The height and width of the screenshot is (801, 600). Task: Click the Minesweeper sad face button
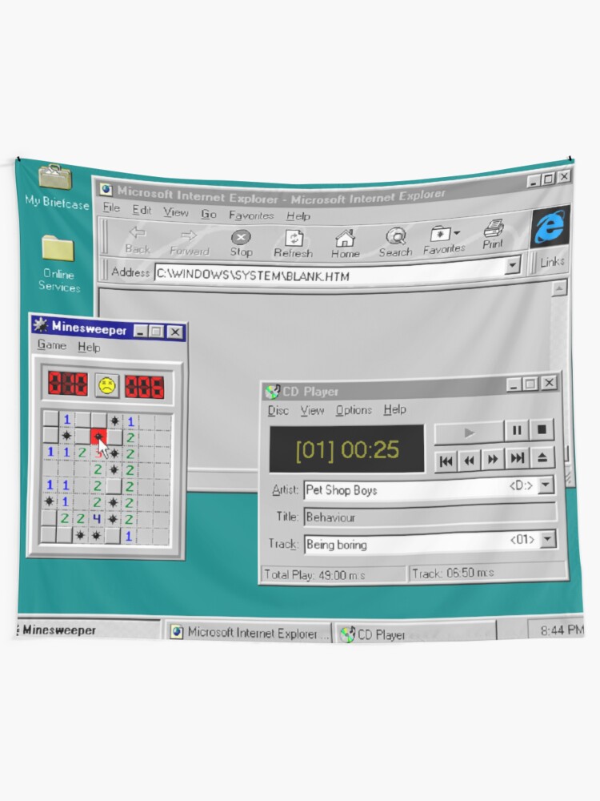[x=106, y=385]
